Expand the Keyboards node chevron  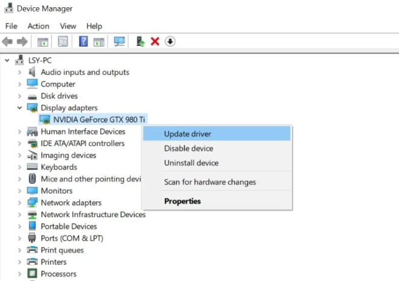click(x=19, y=167)
